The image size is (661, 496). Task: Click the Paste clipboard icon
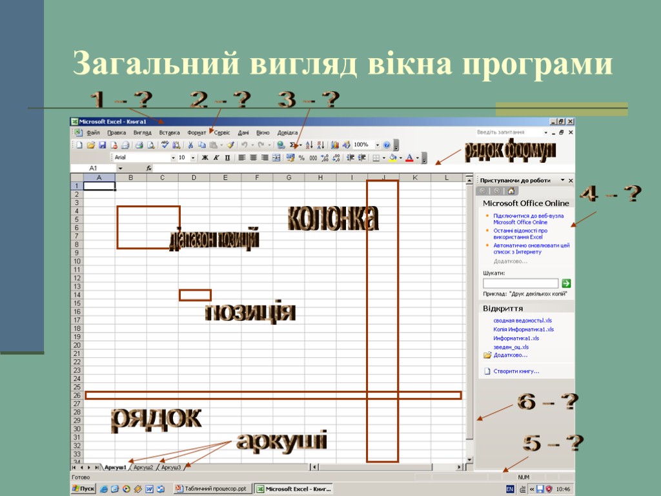pos(214,145)
